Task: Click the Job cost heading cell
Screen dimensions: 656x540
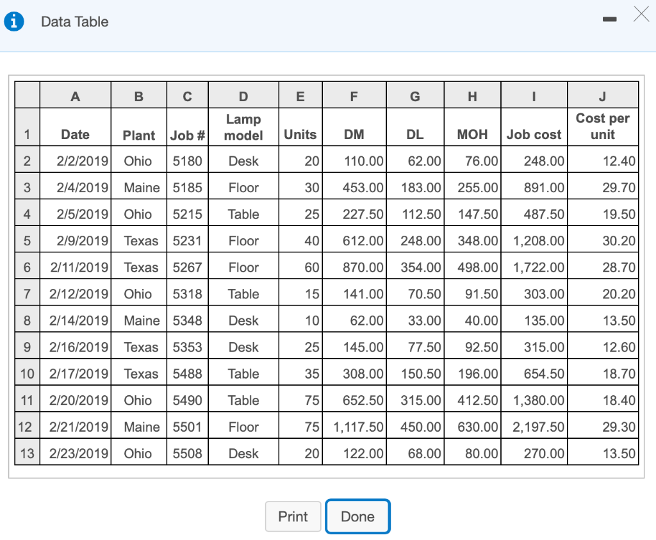Action: click(534, 127)
